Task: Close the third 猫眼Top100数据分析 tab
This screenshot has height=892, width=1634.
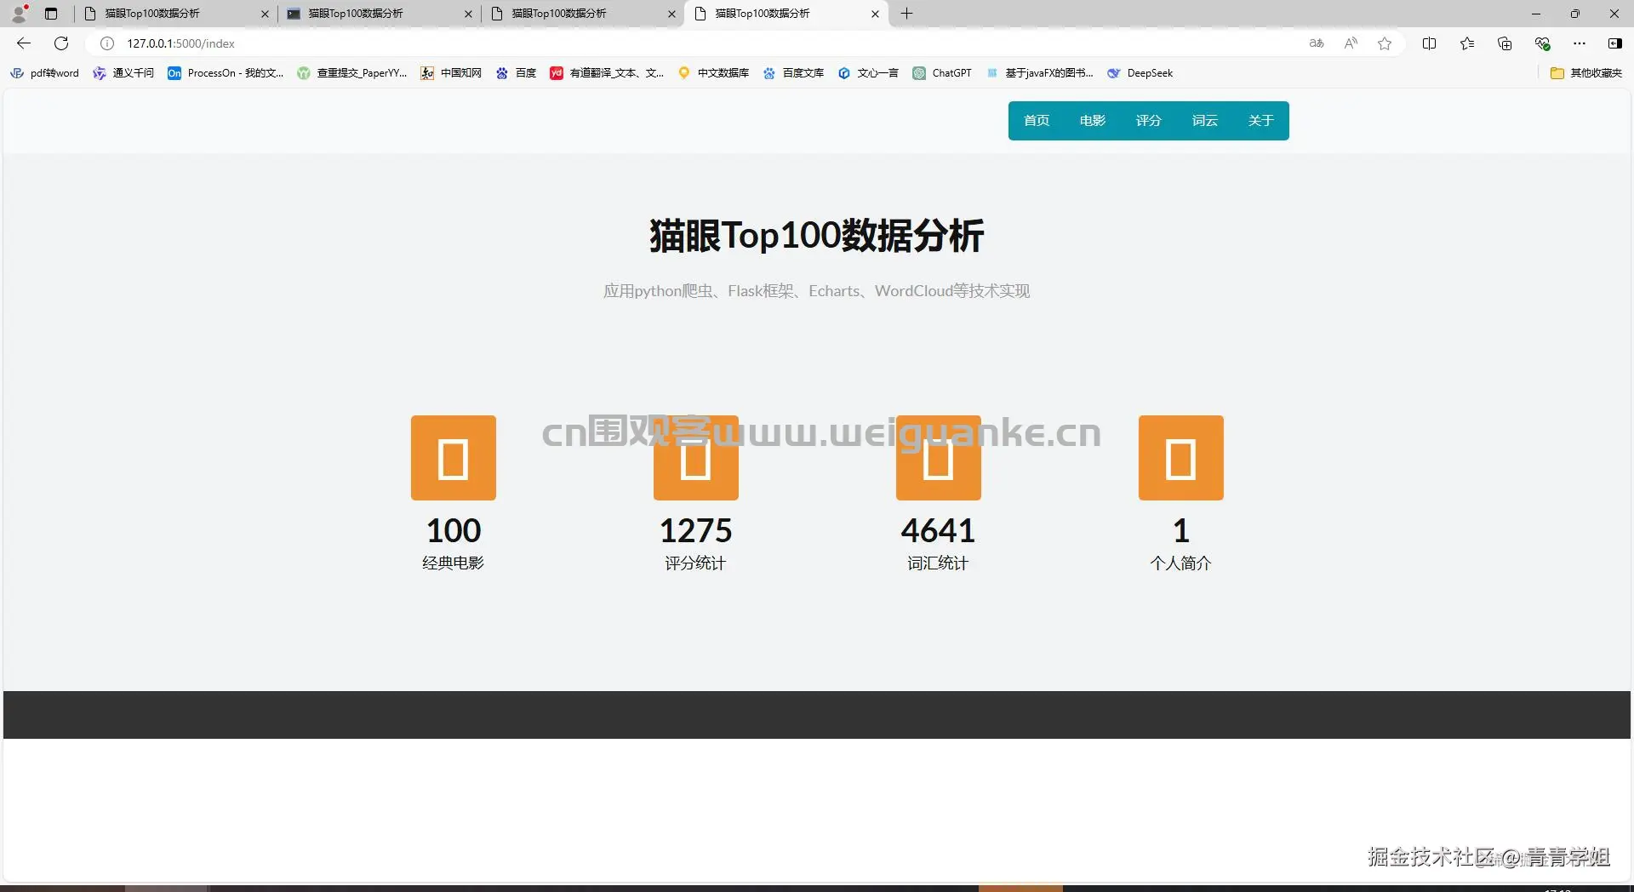Action: [671, 14]
